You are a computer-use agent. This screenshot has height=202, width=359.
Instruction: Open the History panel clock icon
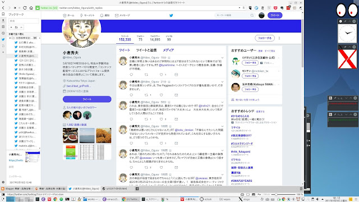click(x=3, y=33)
